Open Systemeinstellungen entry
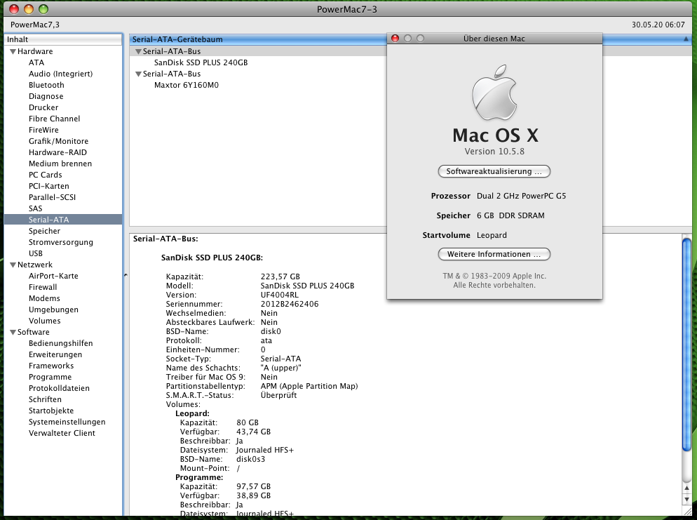This screenshot has height=520, width=697. click(67, 422)
